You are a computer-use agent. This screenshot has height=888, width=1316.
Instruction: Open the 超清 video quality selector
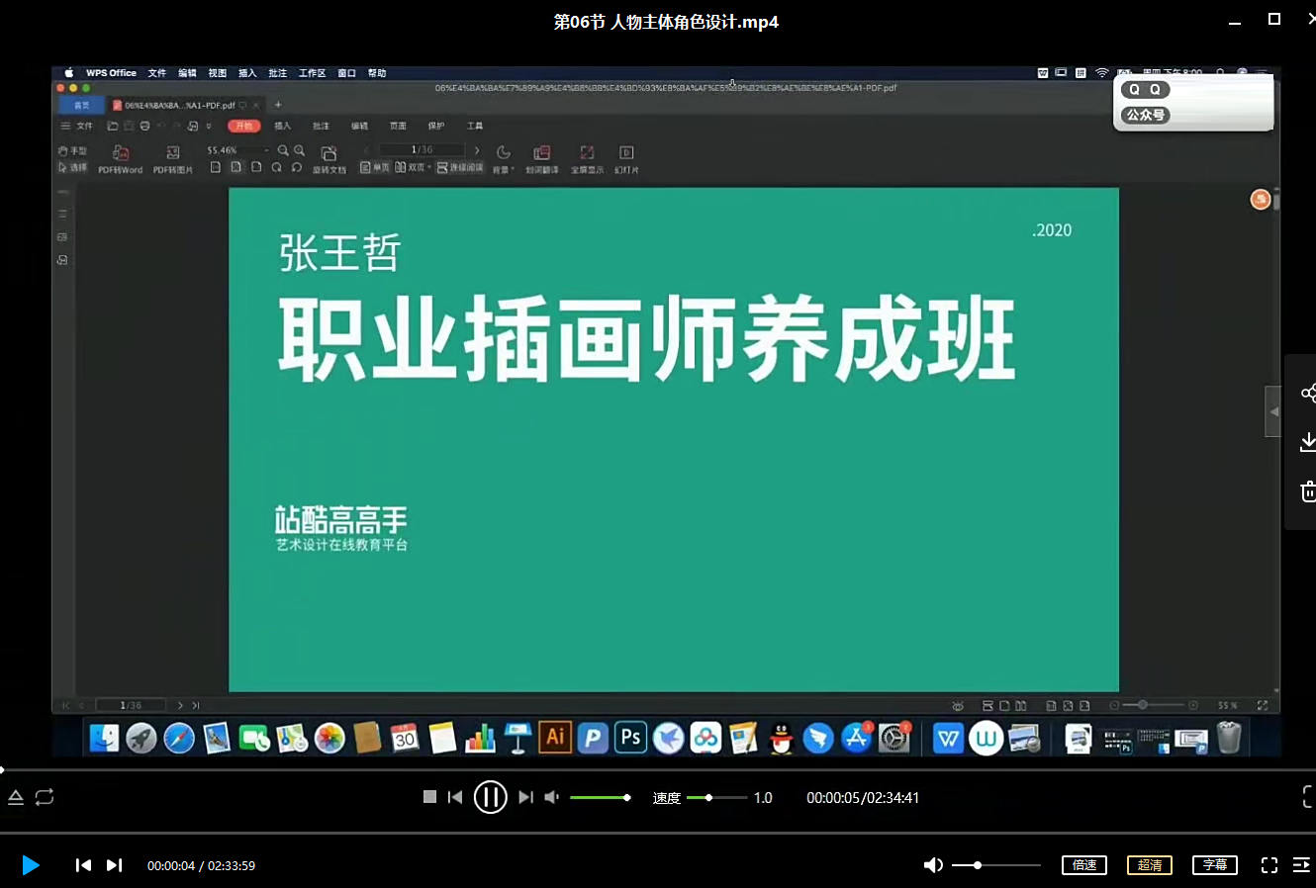pos(1149,865)
